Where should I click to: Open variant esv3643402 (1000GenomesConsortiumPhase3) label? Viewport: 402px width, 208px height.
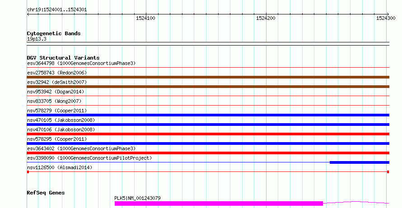pos(81,148)
